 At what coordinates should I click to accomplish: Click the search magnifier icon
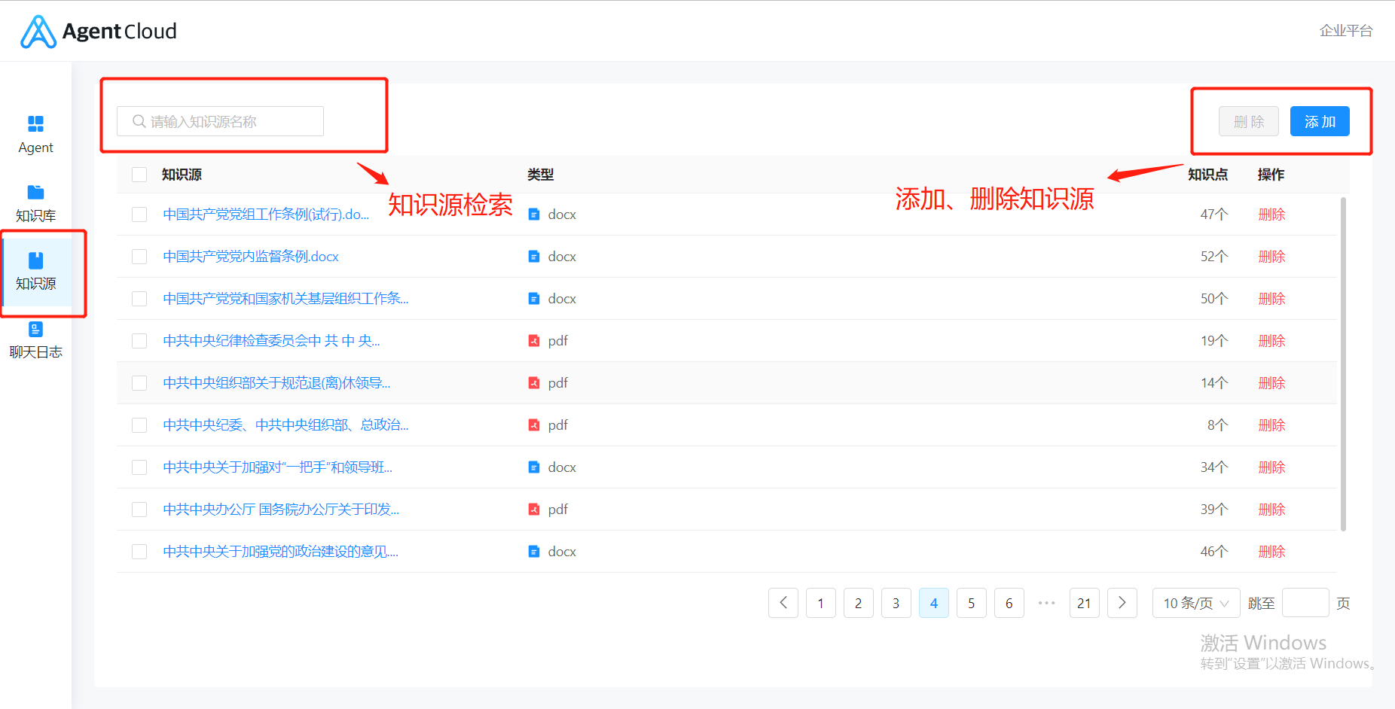click(139, 121)
